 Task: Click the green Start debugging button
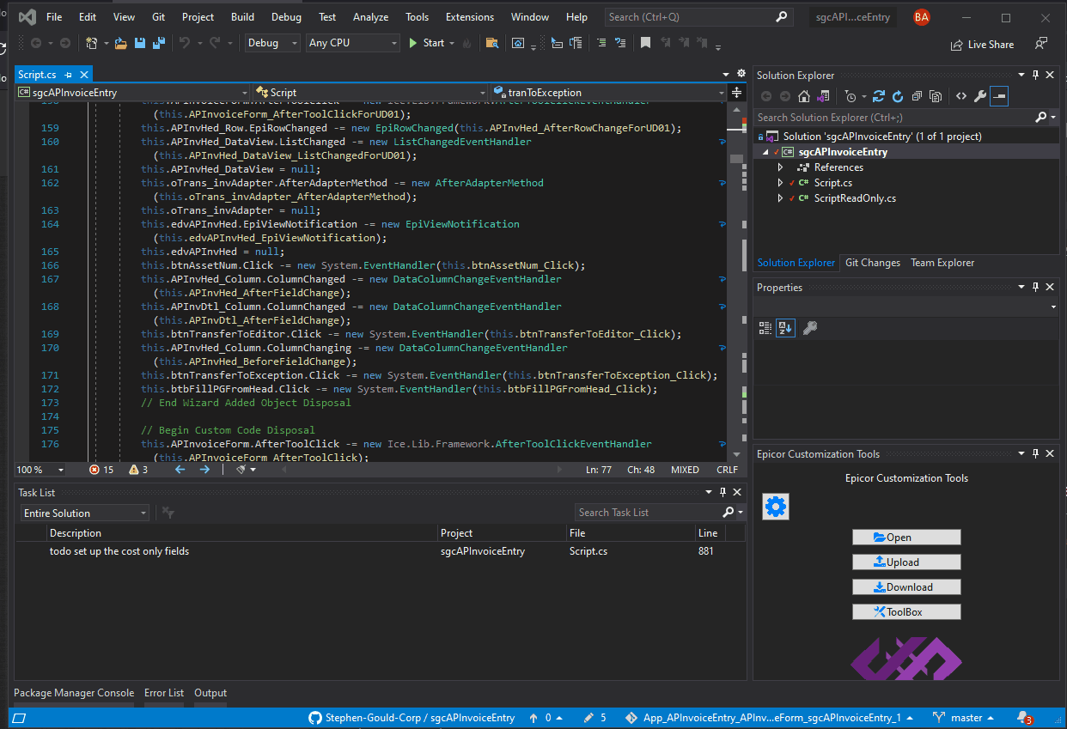pyautogui.click(x=427, y=43)
